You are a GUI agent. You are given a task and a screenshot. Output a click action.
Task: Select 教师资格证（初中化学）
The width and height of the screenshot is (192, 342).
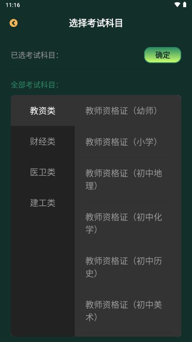[128, 223]
